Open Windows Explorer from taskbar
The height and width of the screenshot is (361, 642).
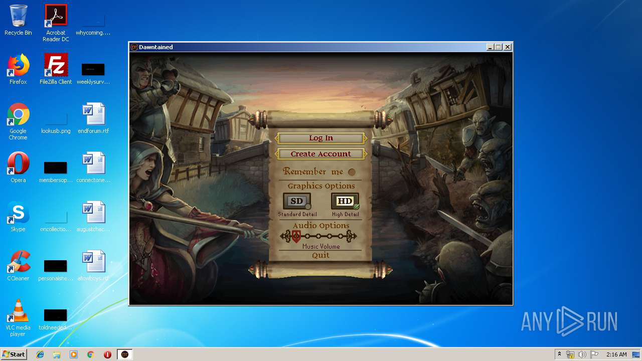[57, 354]
